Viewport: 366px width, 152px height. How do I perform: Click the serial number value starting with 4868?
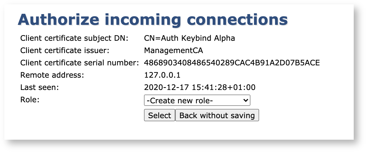point(232,63)
